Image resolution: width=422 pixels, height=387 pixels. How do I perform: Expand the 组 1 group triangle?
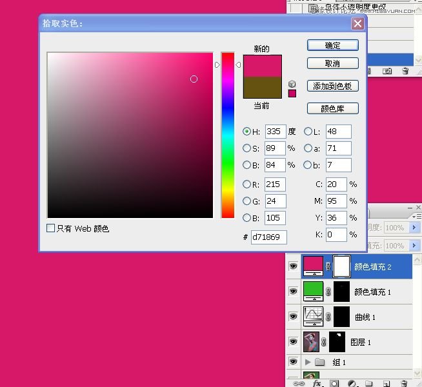pyautogui.click(x=308, y=362)
